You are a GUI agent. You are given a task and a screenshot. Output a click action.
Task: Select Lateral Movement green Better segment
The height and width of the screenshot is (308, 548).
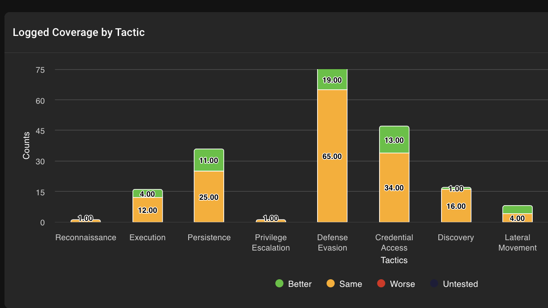click(517, 209)
